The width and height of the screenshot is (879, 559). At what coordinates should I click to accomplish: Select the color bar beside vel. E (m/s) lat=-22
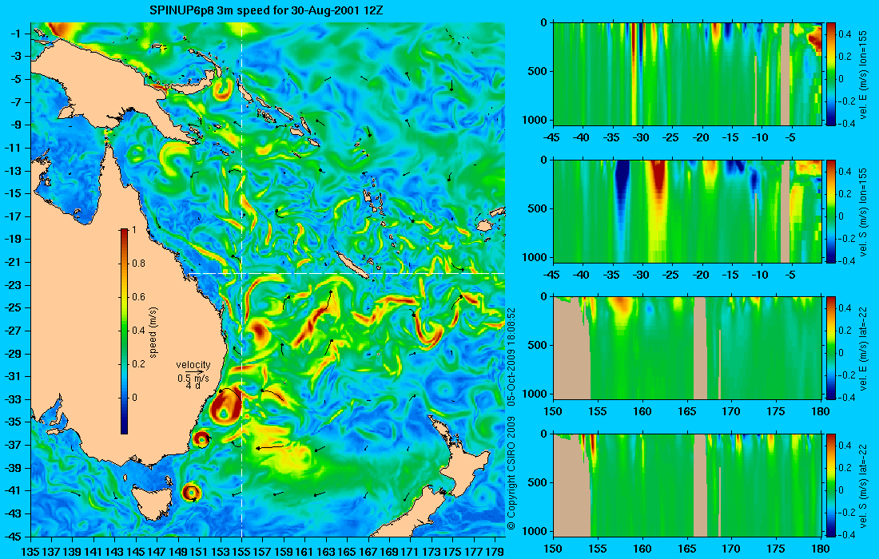pos(831,348)
